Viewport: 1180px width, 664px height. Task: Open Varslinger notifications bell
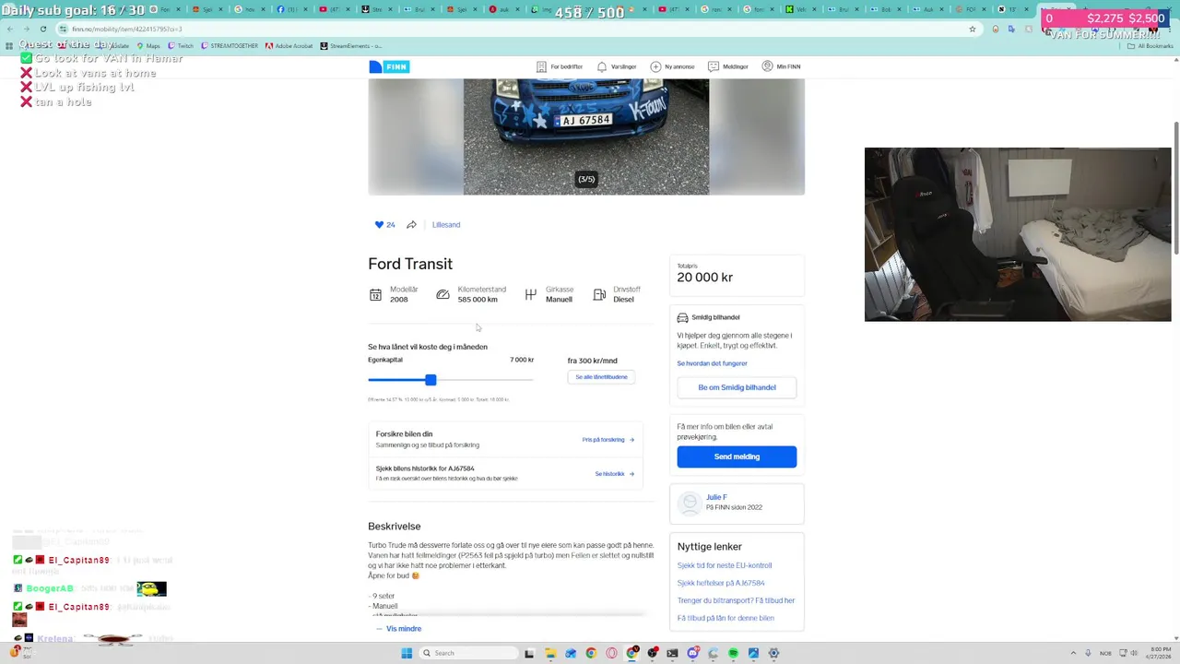pyautogui.click(x=617, y=66)
